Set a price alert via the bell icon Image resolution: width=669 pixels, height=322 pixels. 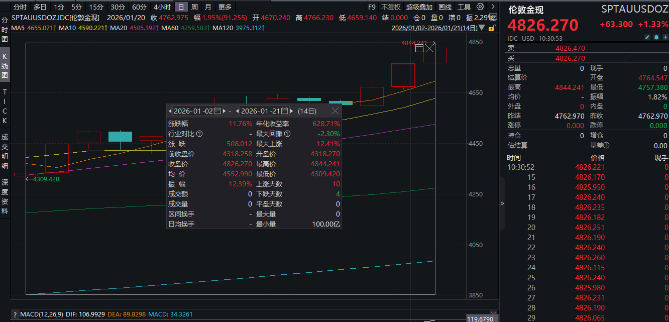tap(656, 37)
